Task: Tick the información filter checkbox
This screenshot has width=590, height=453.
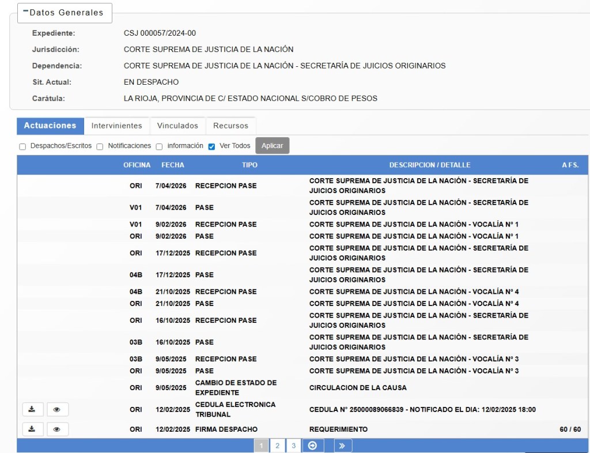Action: (160, 146)
